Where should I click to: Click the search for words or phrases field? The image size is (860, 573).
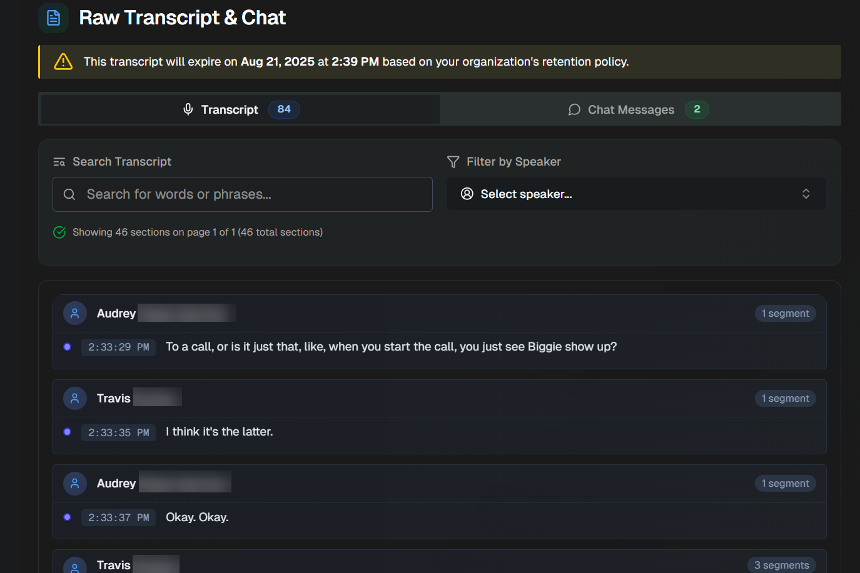243,194
